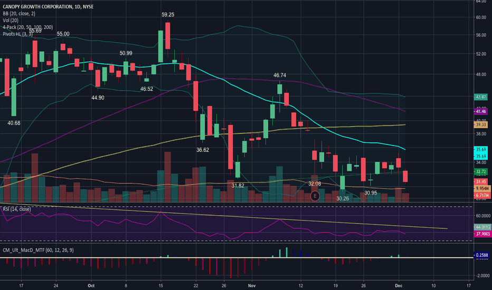
Task: Click the 32.08 pivot low label
Action: 315,183
